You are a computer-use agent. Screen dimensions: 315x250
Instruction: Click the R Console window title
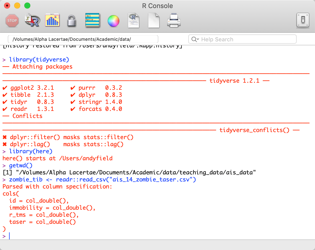coord(157,6)
